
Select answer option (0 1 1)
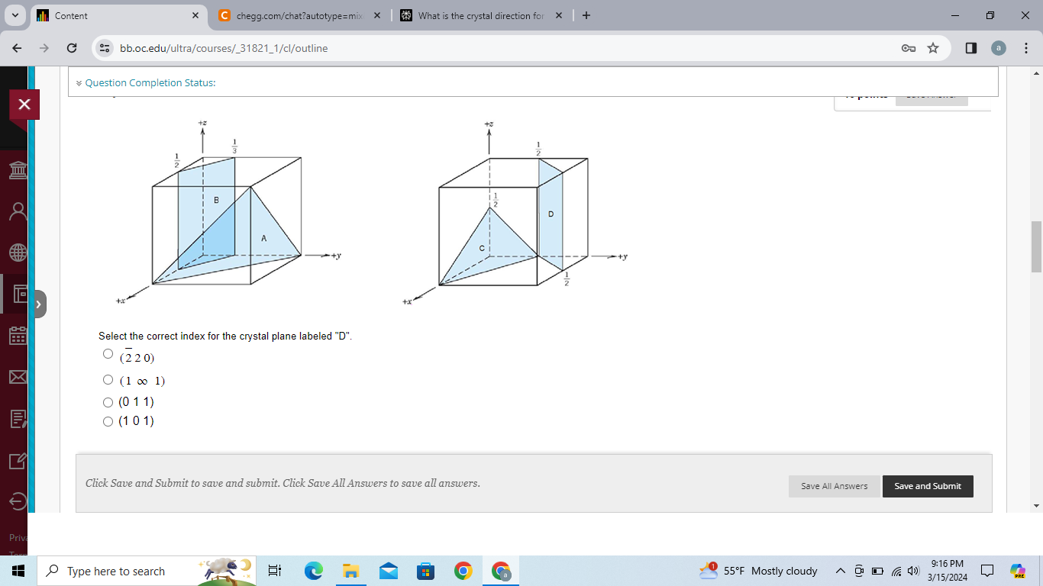pyautogui.click(x=108, y=401)
